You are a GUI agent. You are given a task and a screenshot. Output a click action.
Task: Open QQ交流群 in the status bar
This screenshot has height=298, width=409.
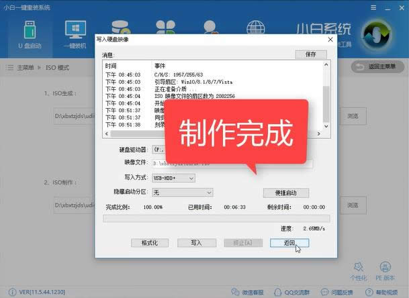coord(292,292)
